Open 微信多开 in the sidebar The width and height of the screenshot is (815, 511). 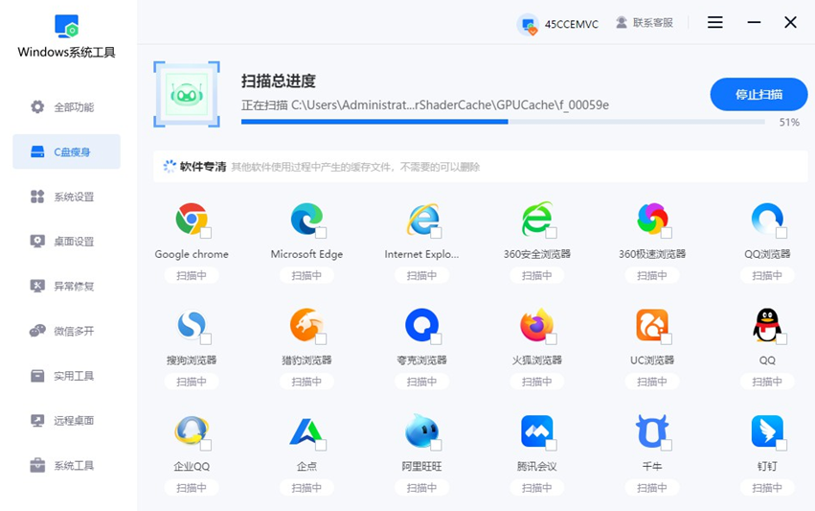pyautogui.click(x=66, y=331)
